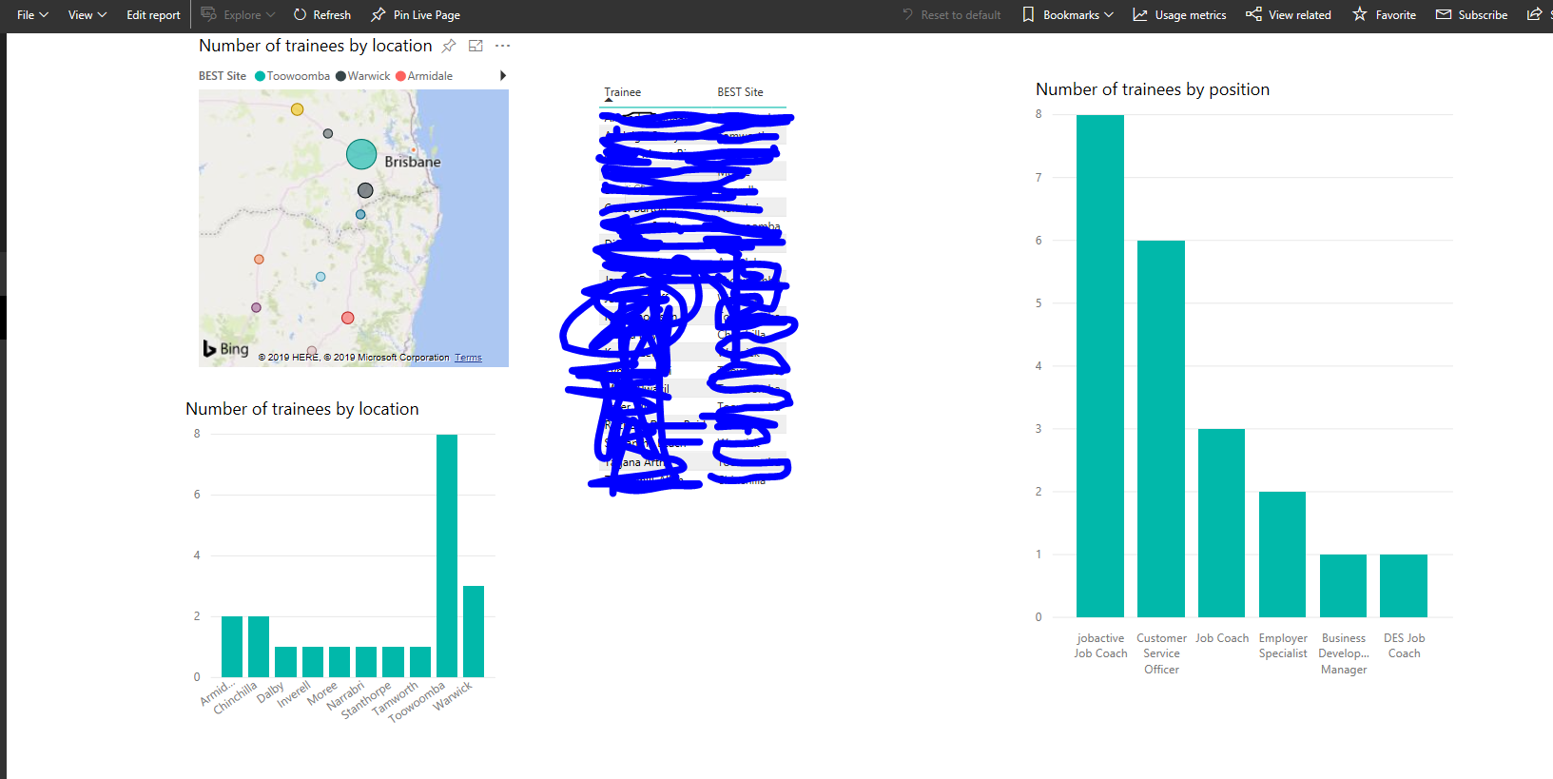Select the Job Coach bar with value 3
The image size is (1553, 779).
tap(1222, 523)
